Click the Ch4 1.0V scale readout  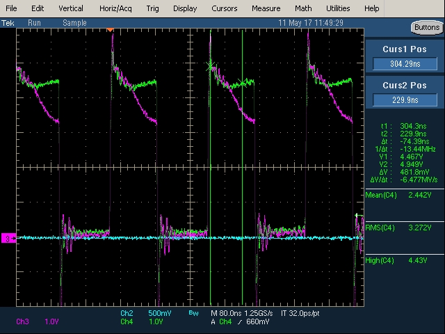tap(156, 321)
